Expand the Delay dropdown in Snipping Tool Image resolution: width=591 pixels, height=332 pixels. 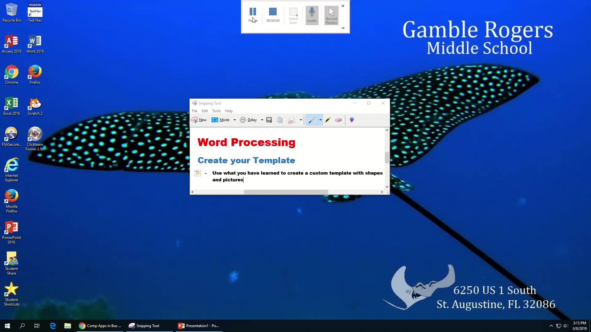point(261,120)
